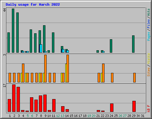This screenshot has width=152, height=119.
Task: Select green weekend day label '27'
Action: click(125, 116)
